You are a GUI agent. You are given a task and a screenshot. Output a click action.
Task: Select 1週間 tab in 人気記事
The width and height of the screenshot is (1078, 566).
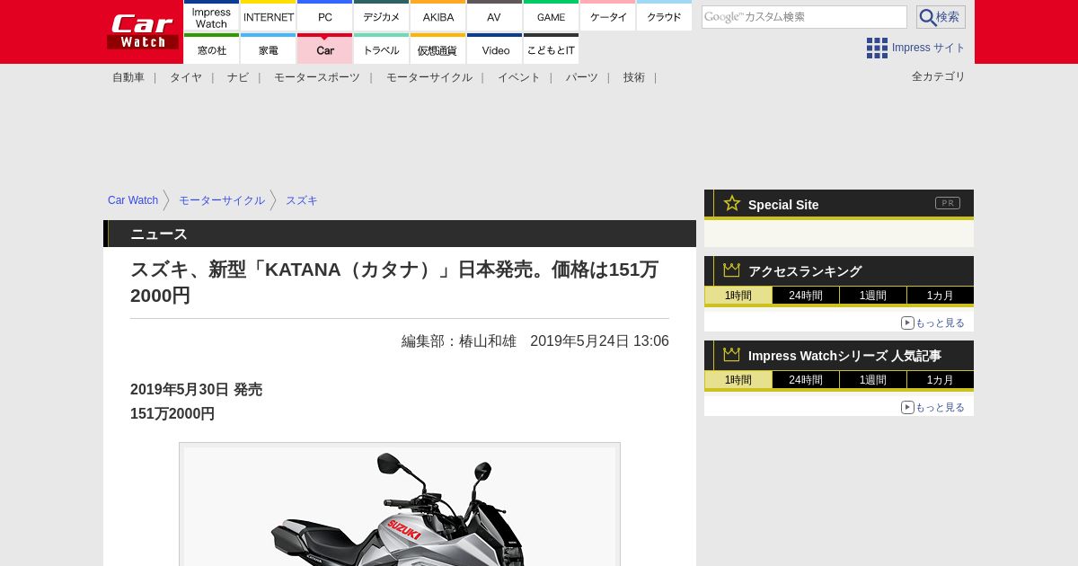pos(873,380)
